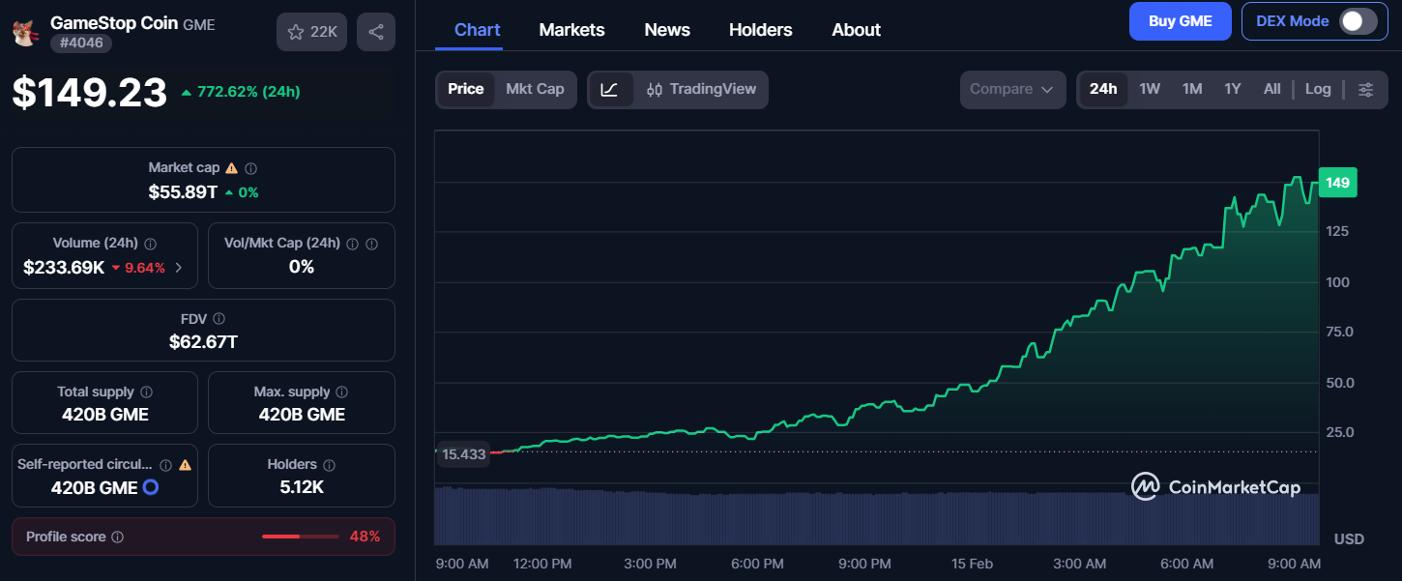
Task: Click the volume bars under chart
Action: click(x=877, y=516)
